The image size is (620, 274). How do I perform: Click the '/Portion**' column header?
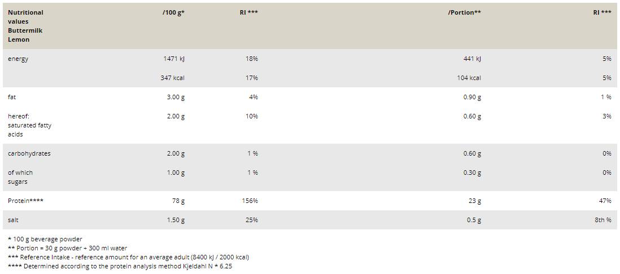tap(464, 12)
